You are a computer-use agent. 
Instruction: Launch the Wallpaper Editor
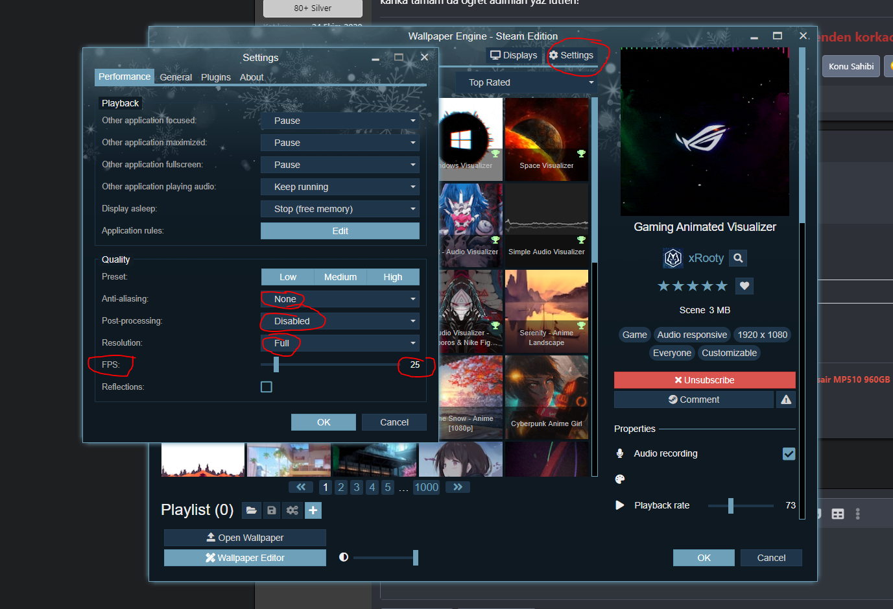(x=245, y=558)
